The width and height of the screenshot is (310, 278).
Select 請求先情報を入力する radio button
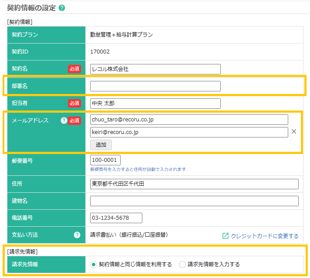(x=182, y=265)
